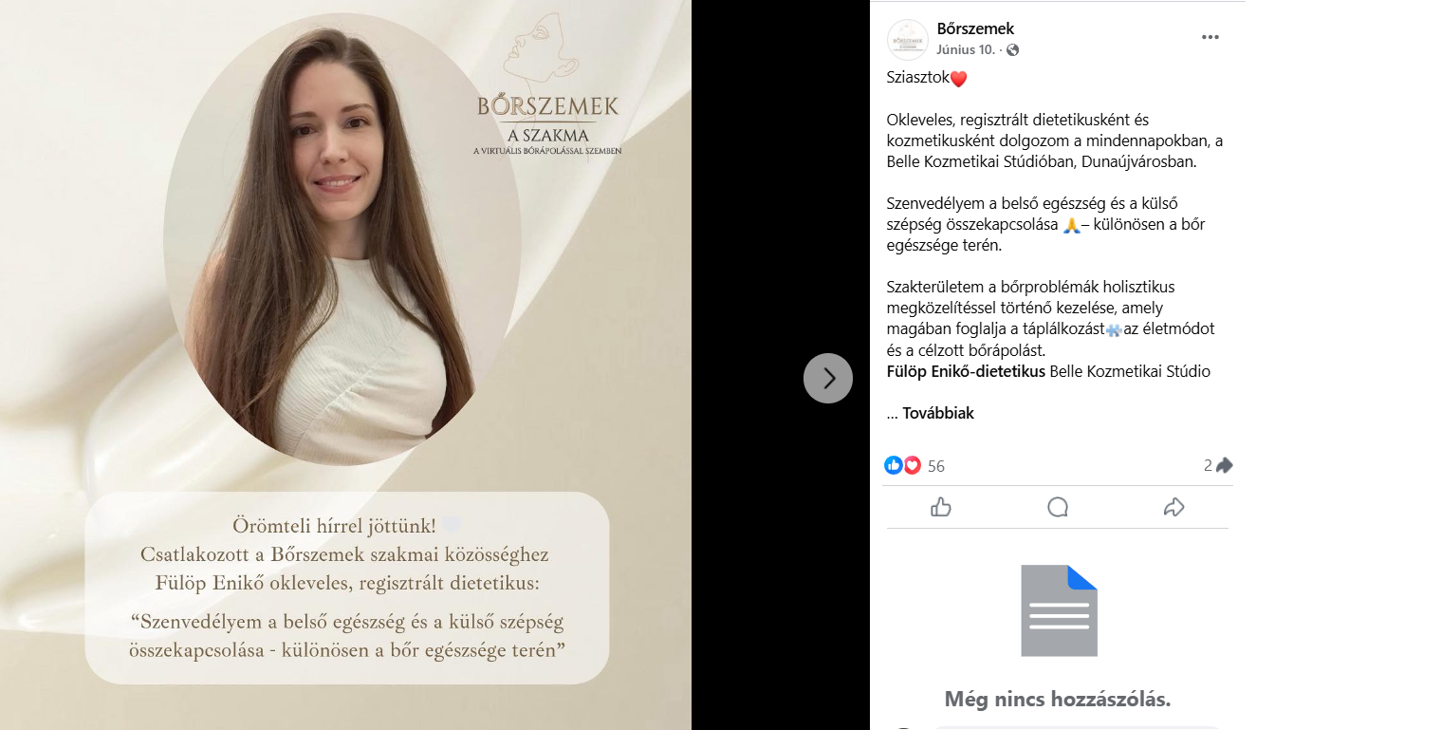Click the oval portrait photo of the woman
The height and width of the screenshot is (730, 1441).
(x=342, y=240)
